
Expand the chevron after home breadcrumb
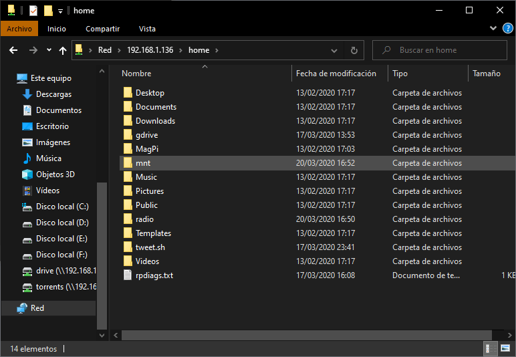(217, 50)
